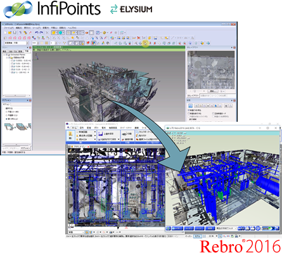This screenshot has height=253, width=282.
Task: Open the first menu in InfiPoints menu bar
Action: [x=9, y=28]
